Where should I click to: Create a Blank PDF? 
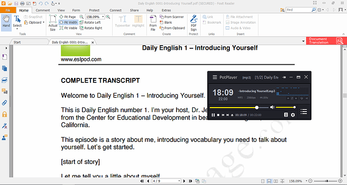tap(166, 22)
